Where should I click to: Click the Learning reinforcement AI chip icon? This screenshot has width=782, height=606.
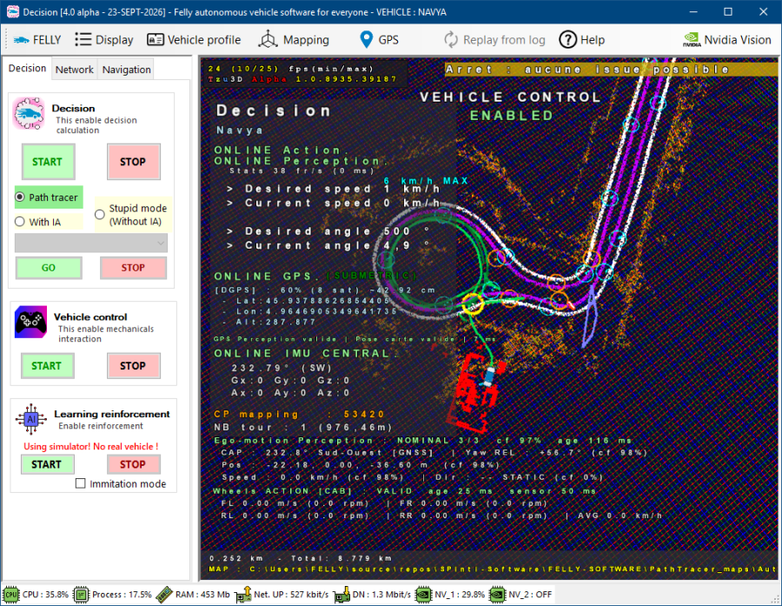click(31, 419)
